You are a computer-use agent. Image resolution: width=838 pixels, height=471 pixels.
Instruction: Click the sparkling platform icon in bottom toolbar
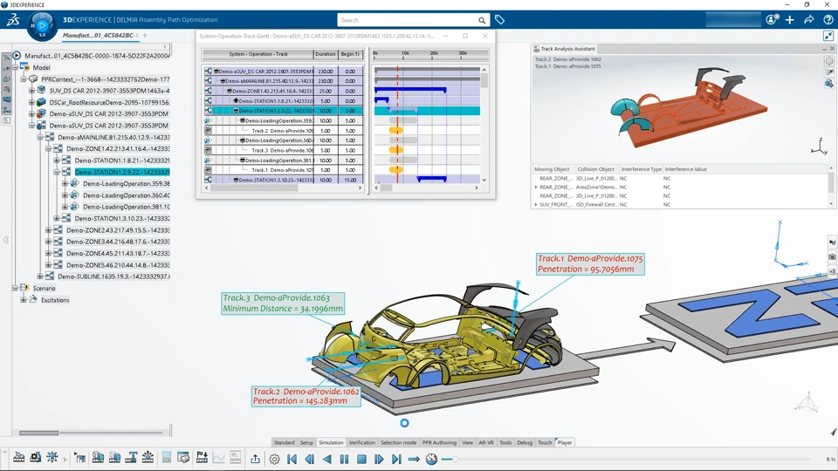coord(148,457)
